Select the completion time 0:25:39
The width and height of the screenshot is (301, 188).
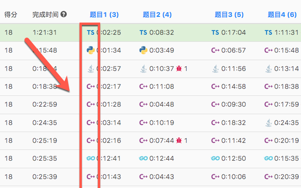click(x=45, y=177)
